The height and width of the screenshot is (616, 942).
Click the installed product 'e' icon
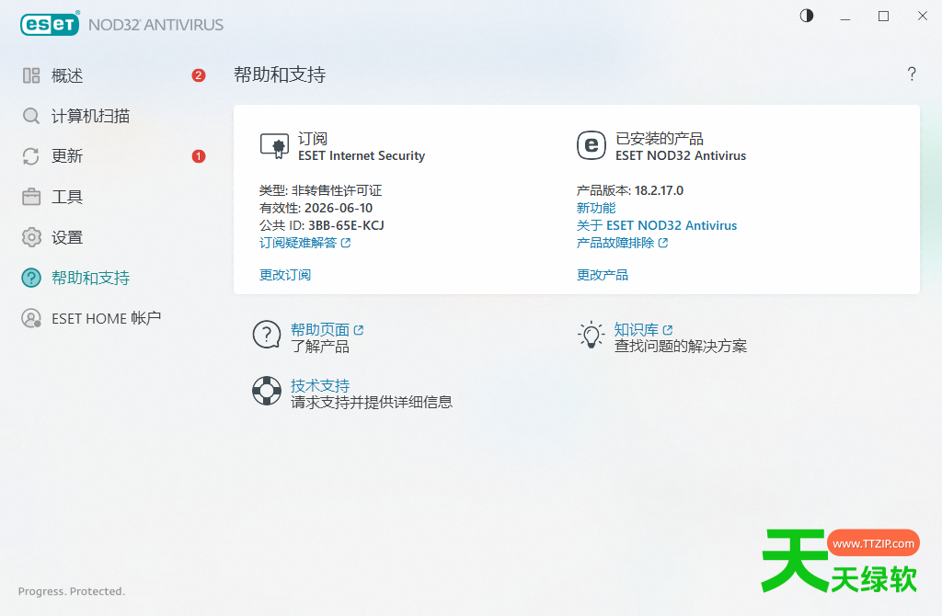592,145
